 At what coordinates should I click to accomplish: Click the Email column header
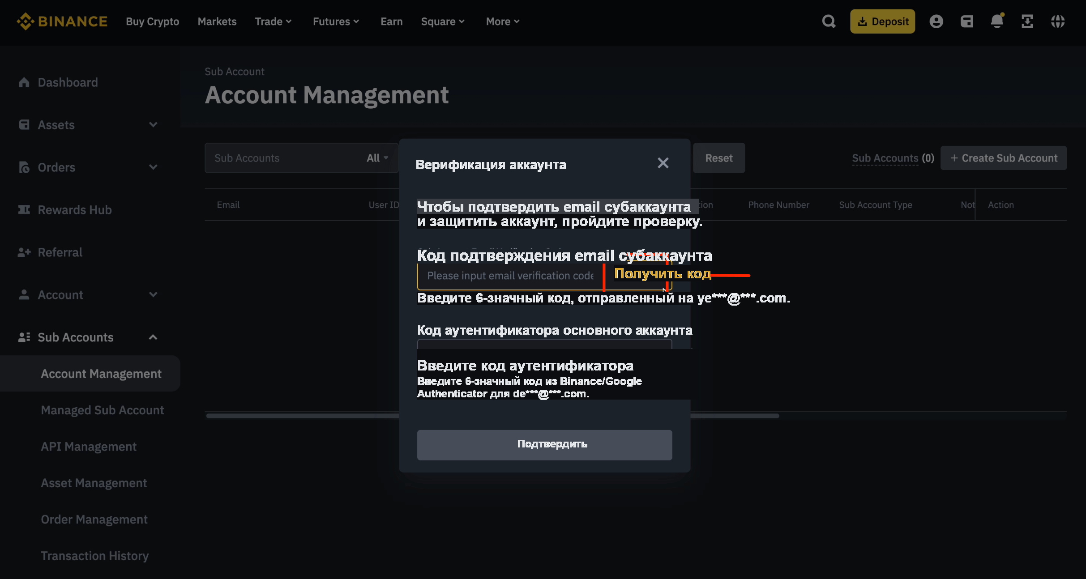click(228, 205)
